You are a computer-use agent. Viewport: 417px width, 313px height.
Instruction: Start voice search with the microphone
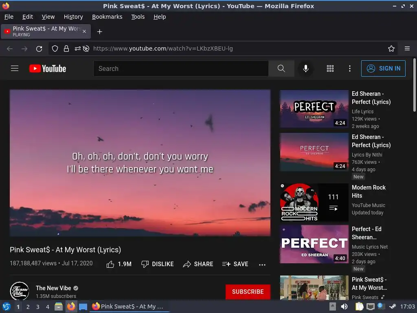[x=306, y=68]
